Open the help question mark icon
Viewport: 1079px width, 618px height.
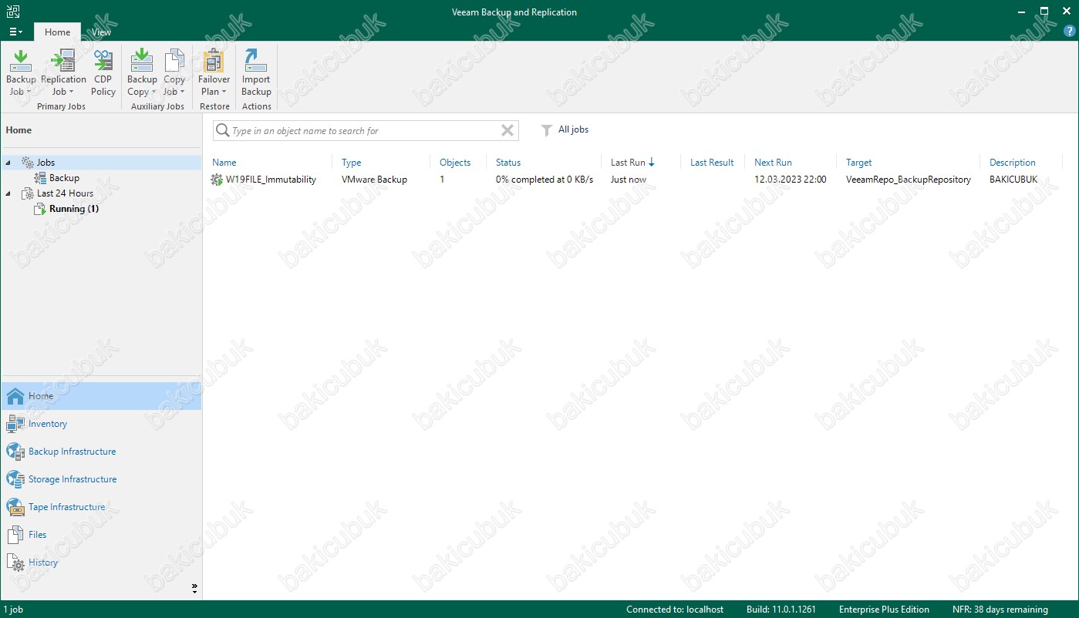click(1068, 32)
